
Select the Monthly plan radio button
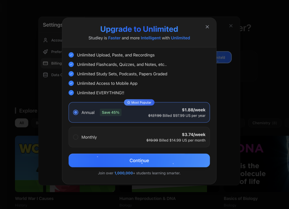[x=76, y=137]
